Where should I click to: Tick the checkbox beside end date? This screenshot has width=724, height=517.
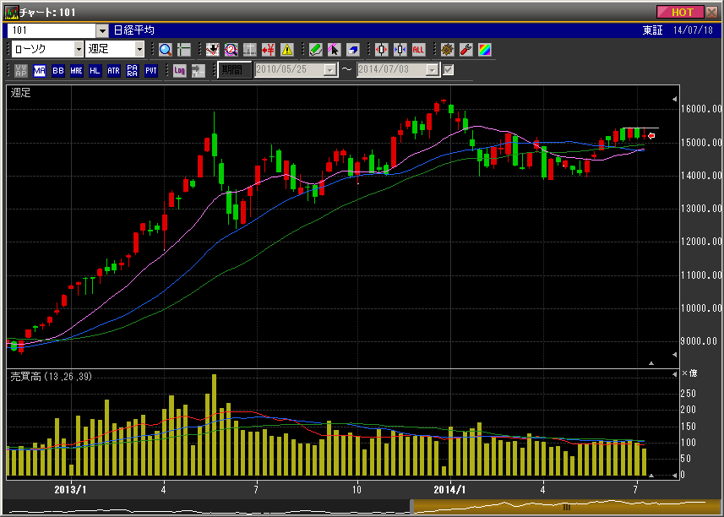449,70
